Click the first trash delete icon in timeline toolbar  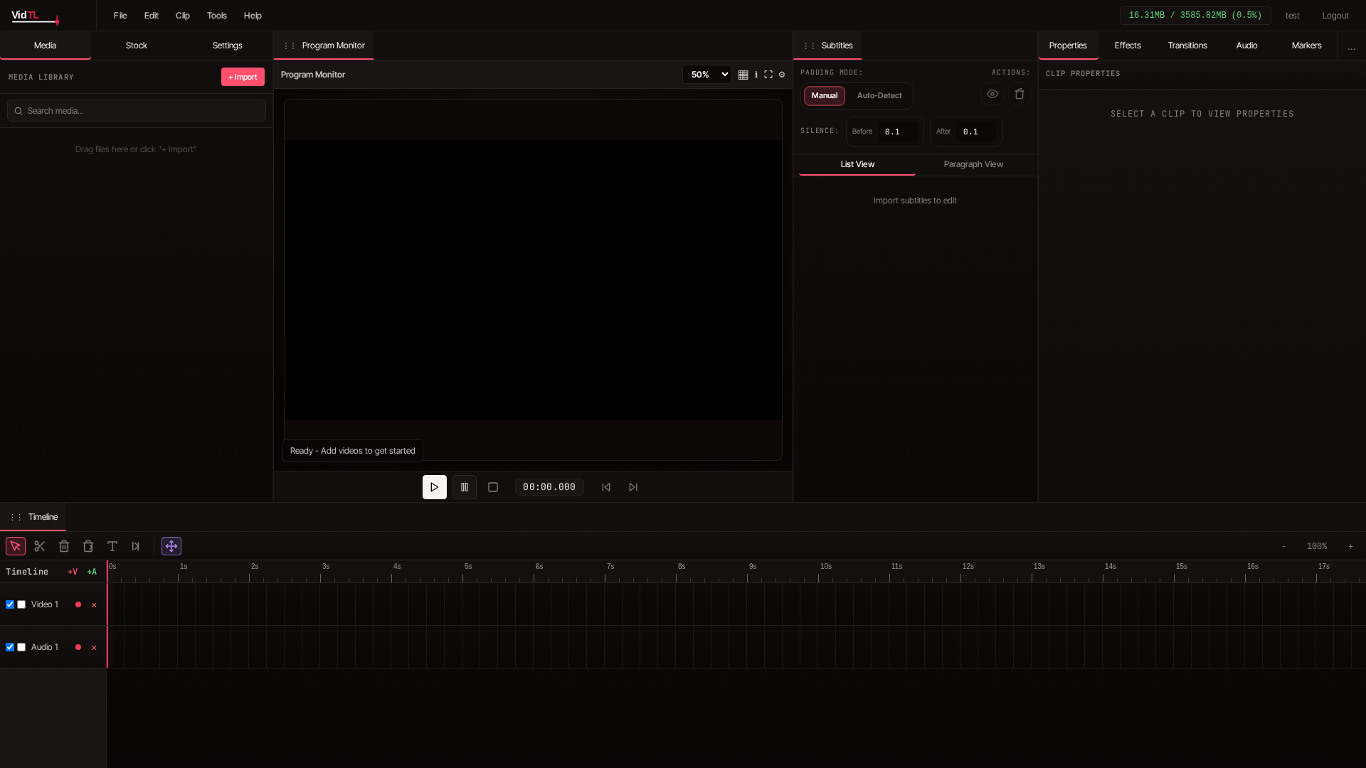click(64, 546)
